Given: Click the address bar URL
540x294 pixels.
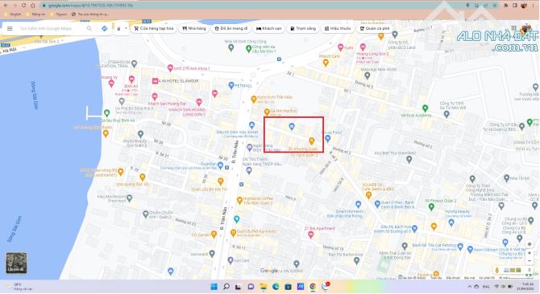Looking at the screenshot, I should click(90, 6).
